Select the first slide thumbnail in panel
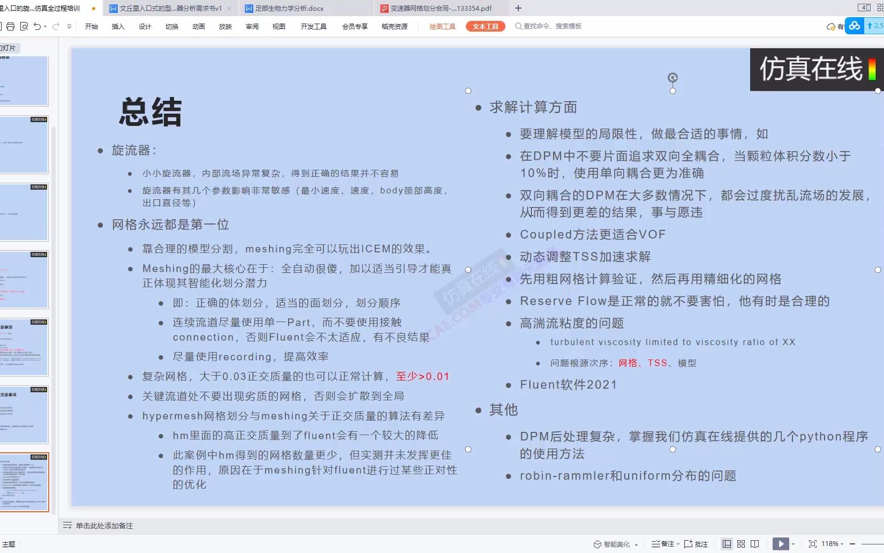Viewport: 884px width, 553px height. coord(24,80)
